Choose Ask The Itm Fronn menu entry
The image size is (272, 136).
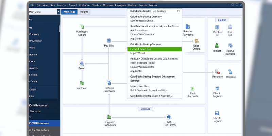155,30
